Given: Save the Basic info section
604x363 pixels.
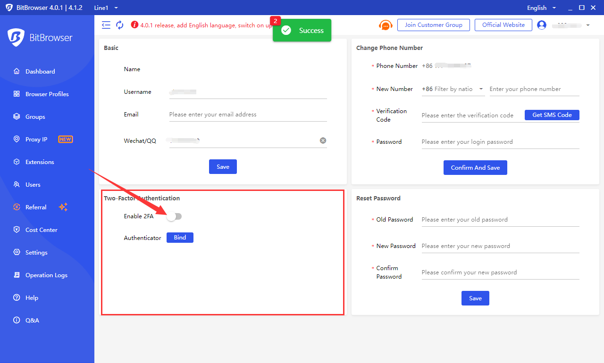Looking at the screenshot, I should pyautogui.click(x=223, y=167).
